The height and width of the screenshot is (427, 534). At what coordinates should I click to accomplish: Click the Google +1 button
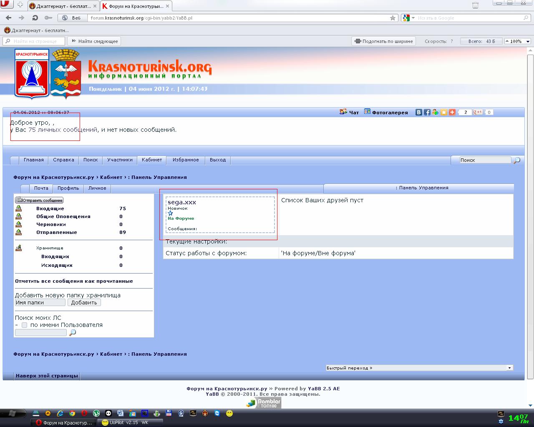pos(479,112)
